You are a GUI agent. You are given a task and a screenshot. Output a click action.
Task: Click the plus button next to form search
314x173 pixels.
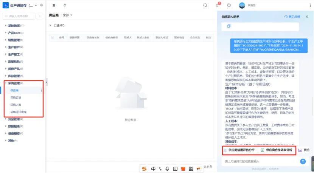pyautogui.click(x=40, y=16)
